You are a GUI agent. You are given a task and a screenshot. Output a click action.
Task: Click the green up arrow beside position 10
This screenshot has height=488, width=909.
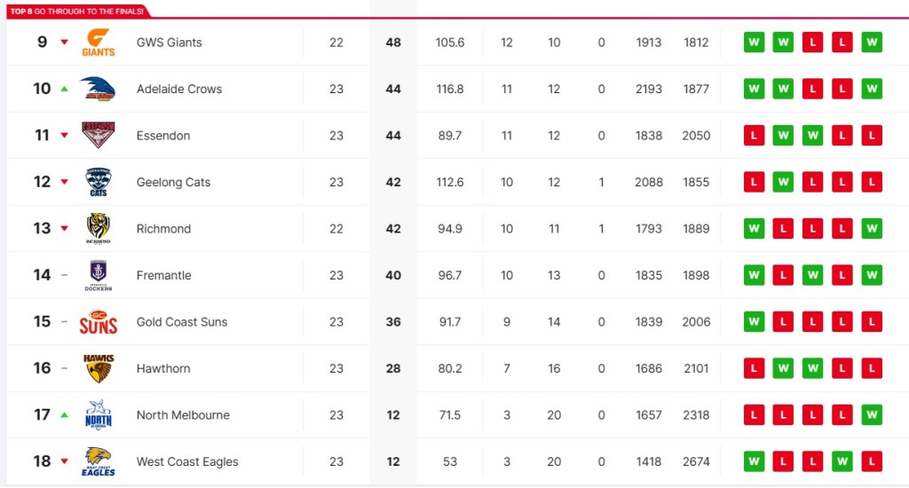(64, 89)
